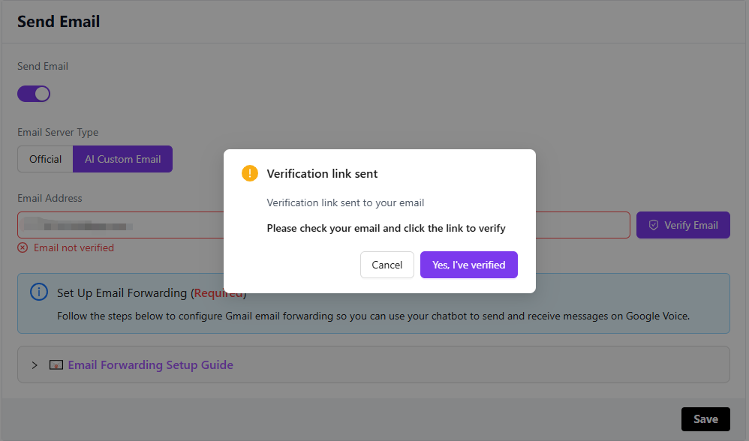Image resolution: width=749 pixels, height=441 pixels.
Task: Cancel the verification dialog
Action: pos(387,265)
